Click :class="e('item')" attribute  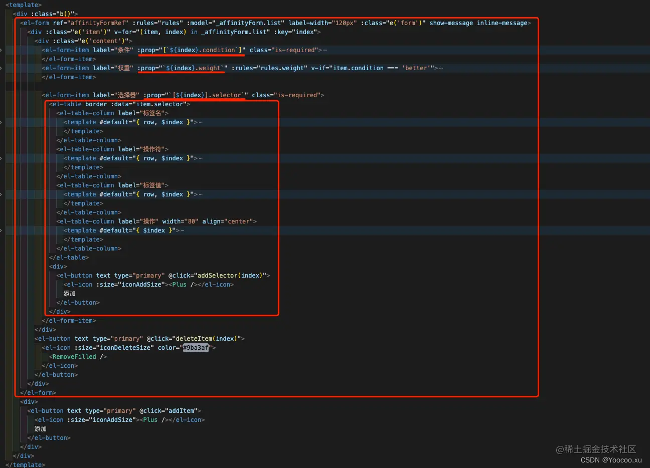(x=78, y=32)
